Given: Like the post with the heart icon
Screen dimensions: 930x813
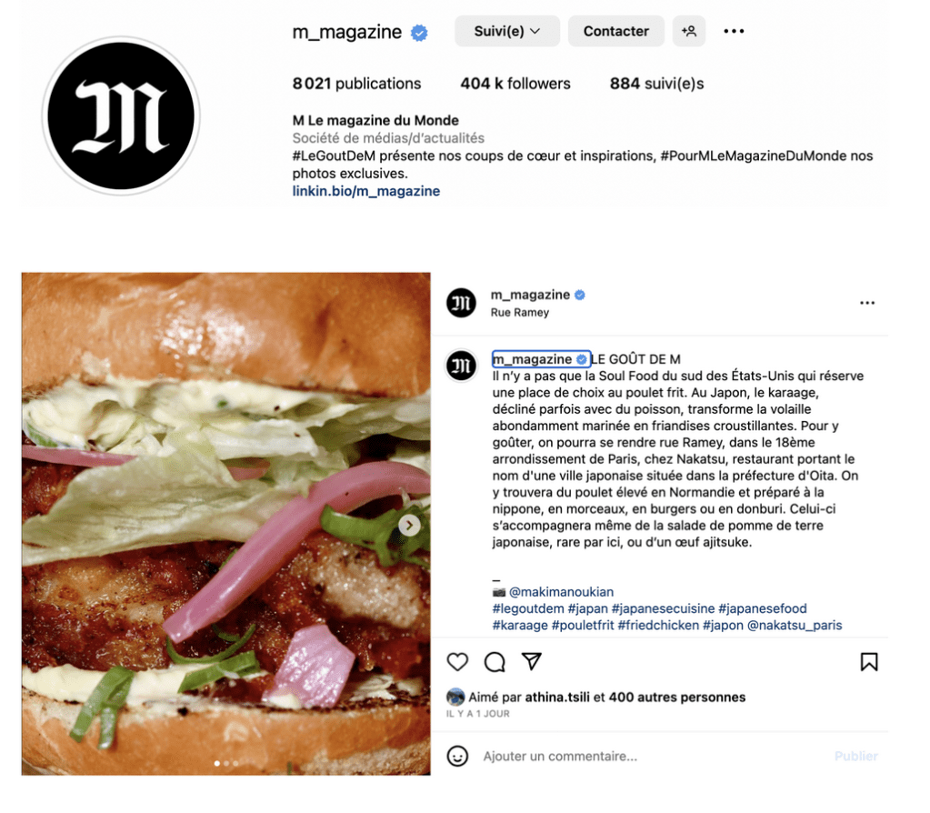Looking at the screenshot, I should click(457, 662).
